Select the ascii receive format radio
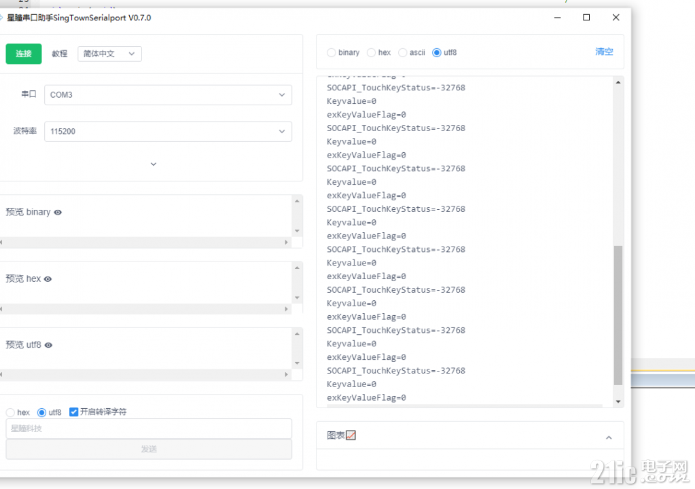This screenshot has width=695, height=489. tap(402, 53)
